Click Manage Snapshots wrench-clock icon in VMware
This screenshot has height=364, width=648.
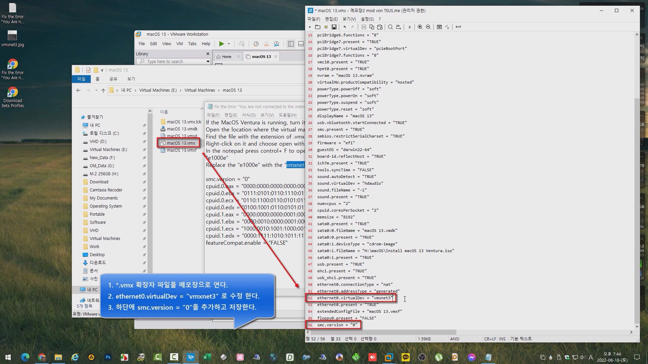coord(276,44)
